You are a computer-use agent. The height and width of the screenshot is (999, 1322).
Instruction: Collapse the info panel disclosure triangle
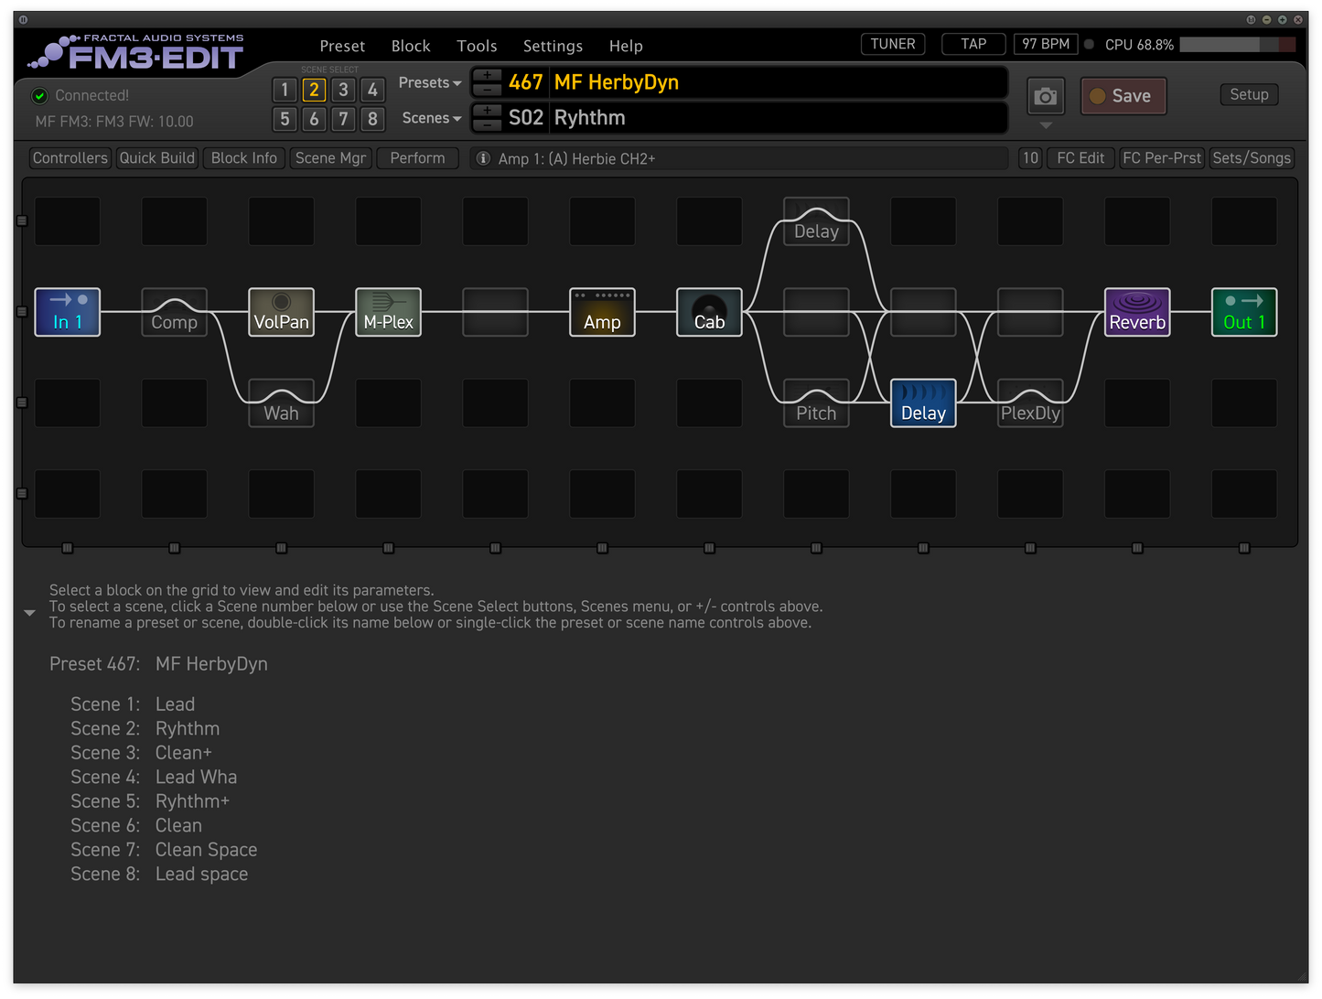tap(29, 612)
